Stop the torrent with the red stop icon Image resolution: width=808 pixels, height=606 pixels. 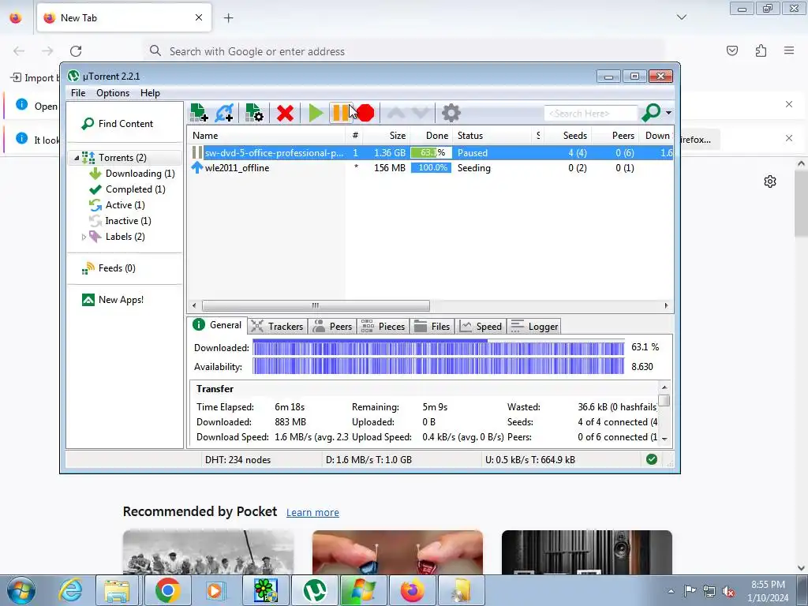pos(365,113)
